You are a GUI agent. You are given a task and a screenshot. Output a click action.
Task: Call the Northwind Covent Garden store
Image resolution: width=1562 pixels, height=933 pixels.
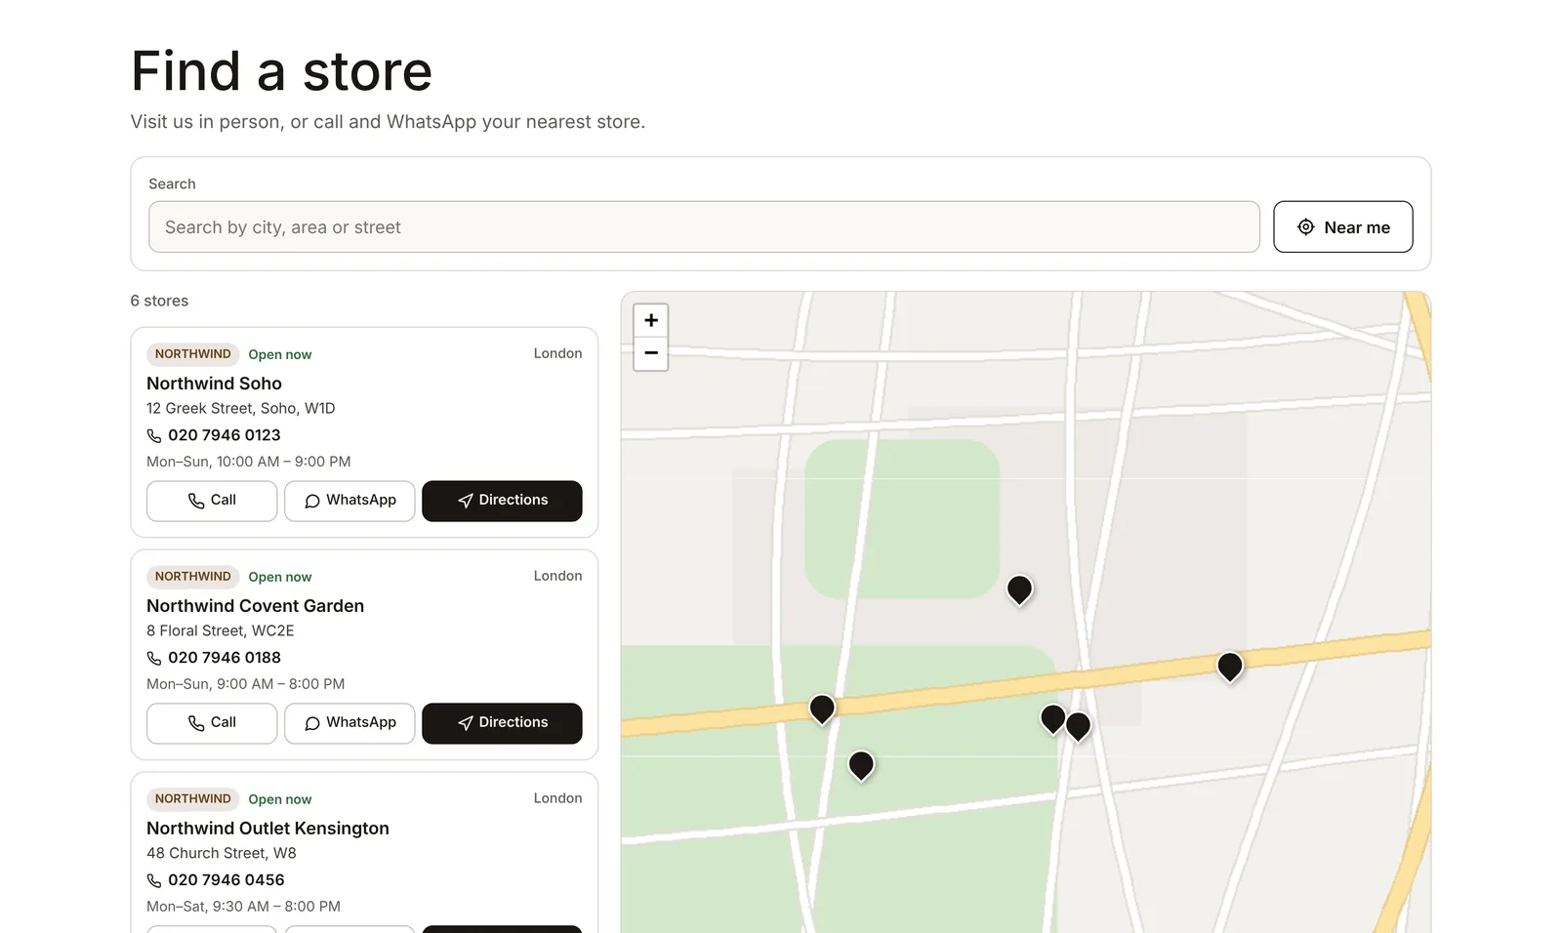pos(212,723)
